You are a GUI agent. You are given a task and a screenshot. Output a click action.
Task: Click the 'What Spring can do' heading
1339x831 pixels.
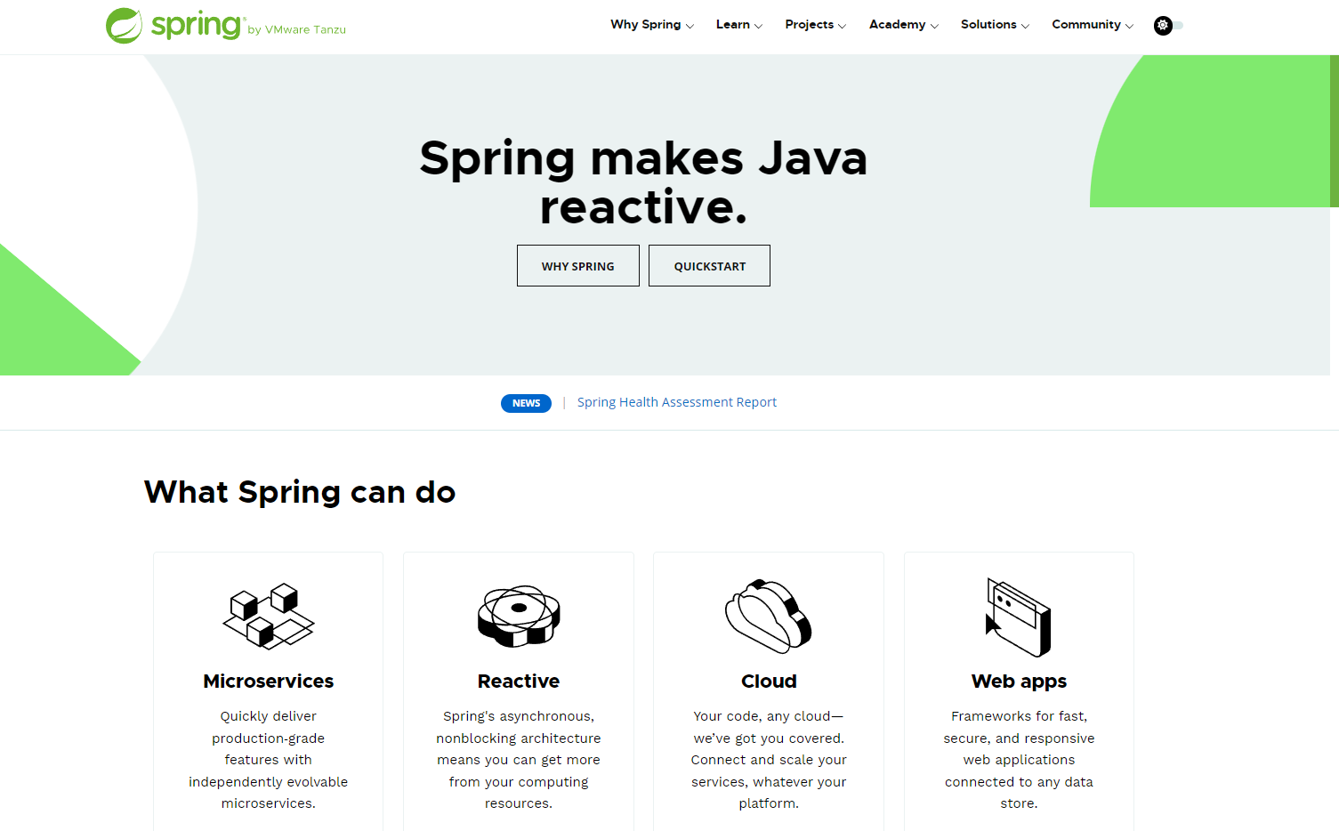pyautogui.click(x=300, y=491)
